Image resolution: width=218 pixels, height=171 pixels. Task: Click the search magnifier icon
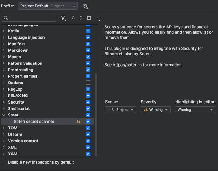(x=6, y=18)
